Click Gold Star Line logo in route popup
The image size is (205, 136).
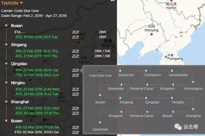100,71
